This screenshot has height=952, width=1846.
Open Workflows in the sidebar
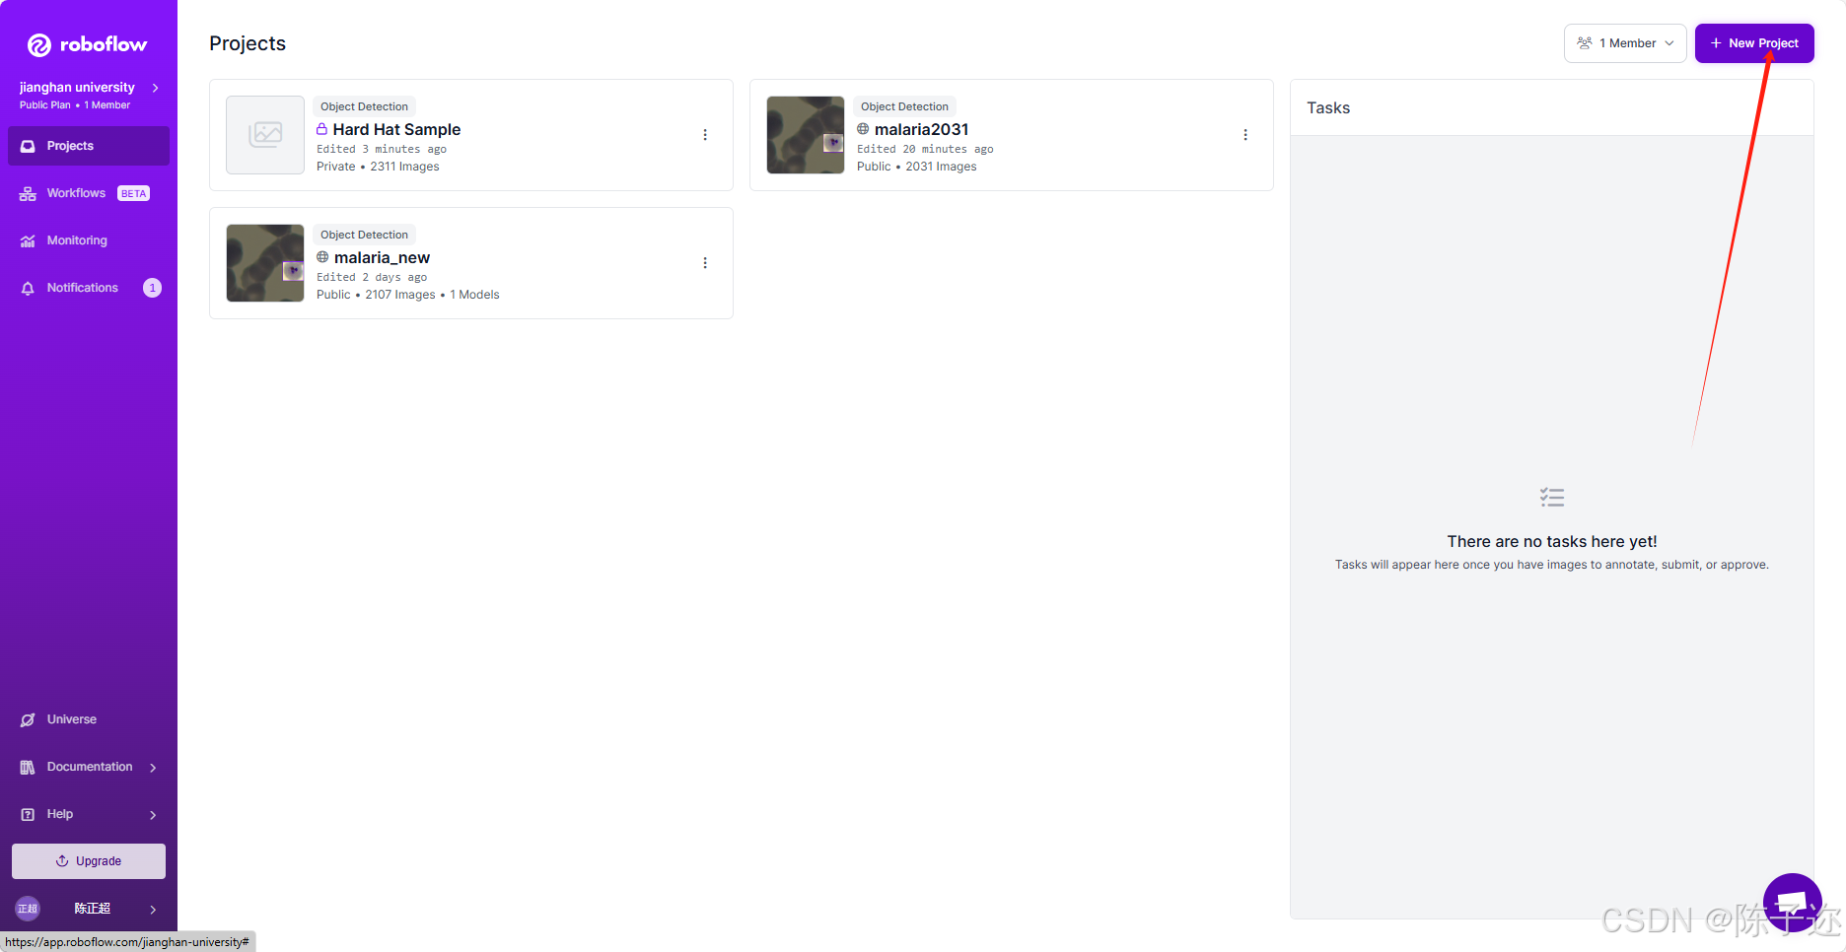pyautogui.click(x=89, y=193)
